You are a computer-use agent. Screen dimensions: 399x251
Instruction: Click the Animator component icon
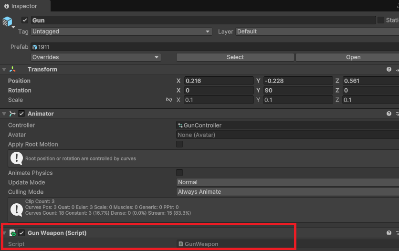point(12,114)
